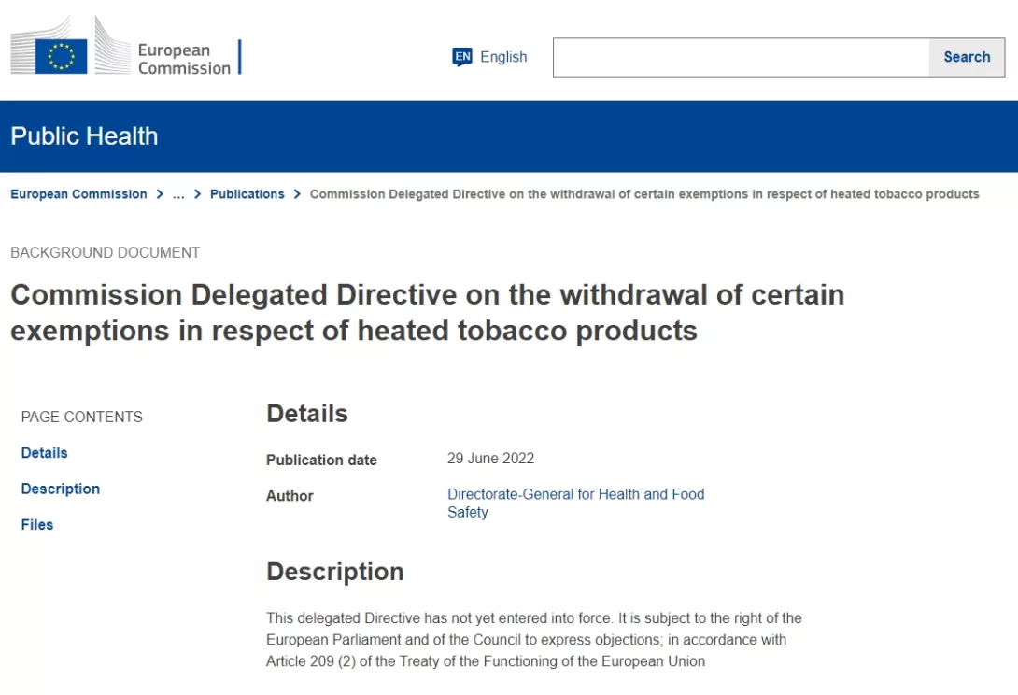This screenshot has width=1018, height=695.
Task: Open Directorate-General for Health and Food Safety link
Action: (x=576, y=503)
